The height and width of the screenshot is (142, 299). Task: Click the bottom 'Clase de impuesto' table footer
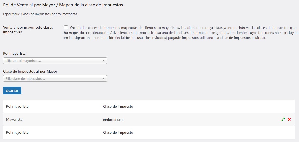pos(118,132)
